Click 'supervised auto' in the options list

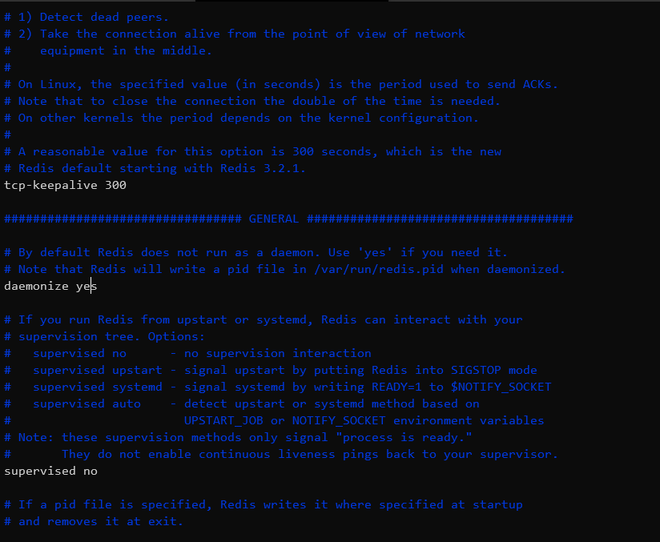pyautogui.click(x=87, y=404)
